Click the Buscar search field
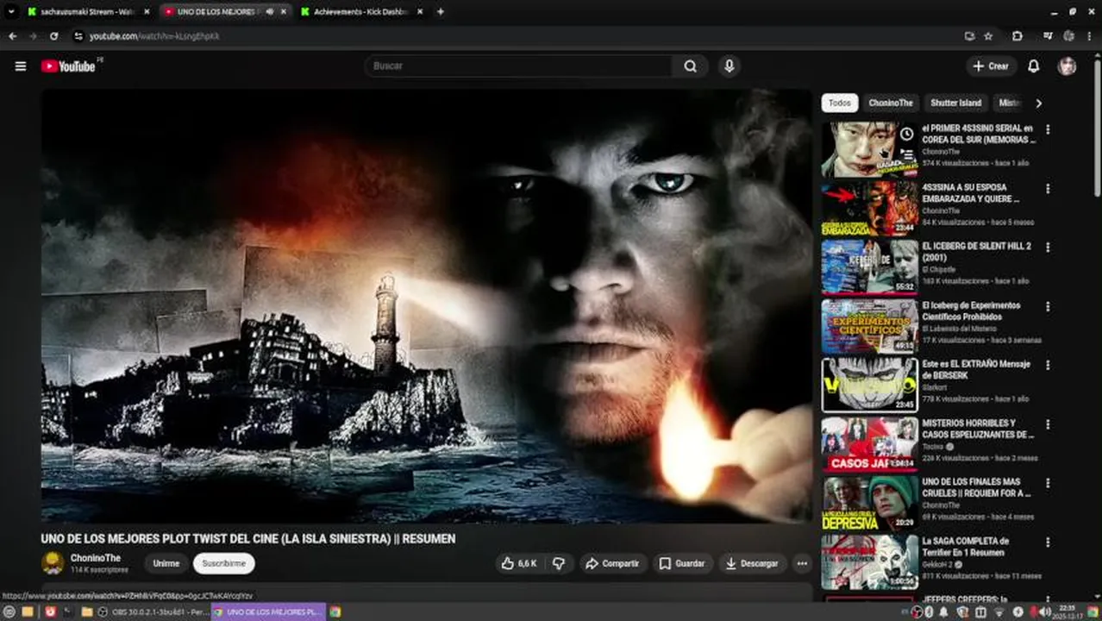1102x621 pixels. [519, 66]
